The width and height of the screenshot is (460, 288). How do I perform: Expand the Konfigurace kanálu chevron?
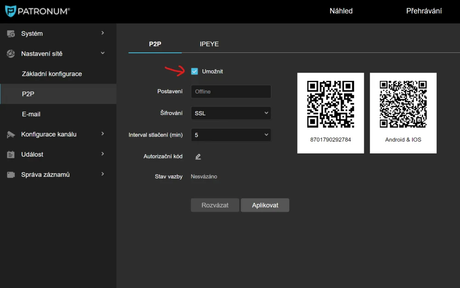(x=103, y=134)
